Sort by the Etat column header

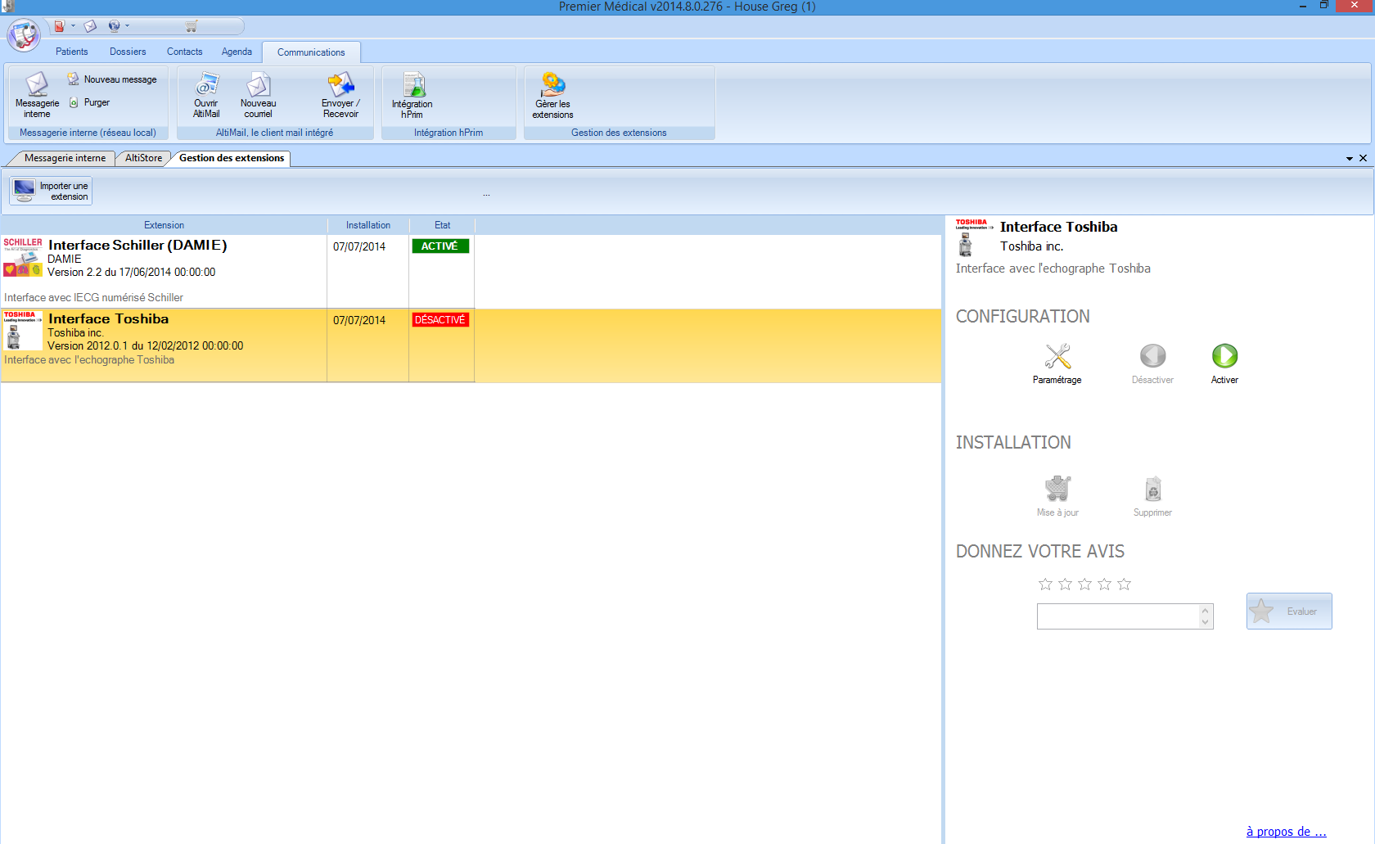[442, 225]
